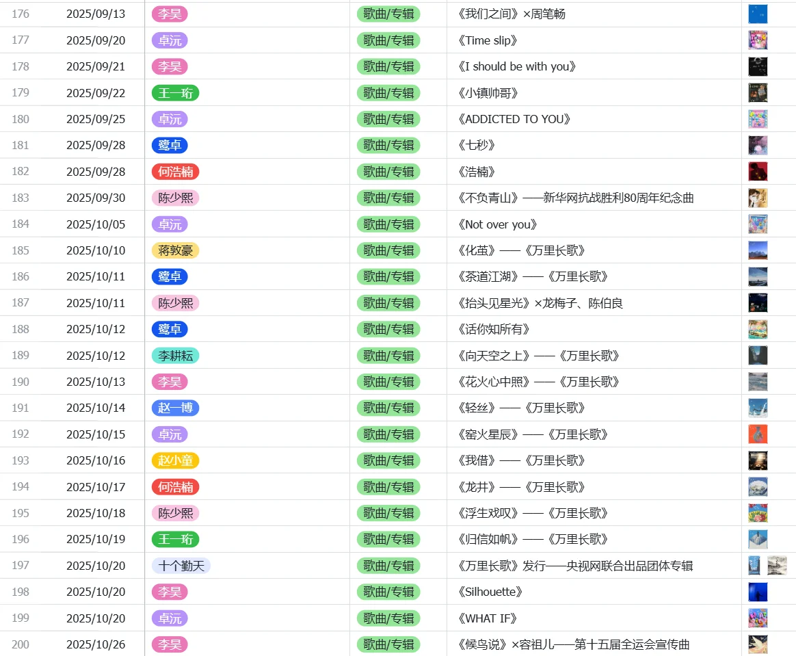Click title 《七秒》

click(476, 145)
